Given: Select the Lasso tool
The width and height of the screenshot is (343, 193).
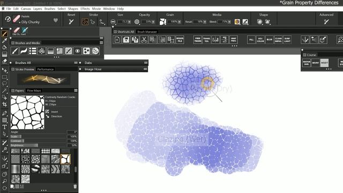Looking at the screenshot, I should pyautogui.click(x=5, y=84).
